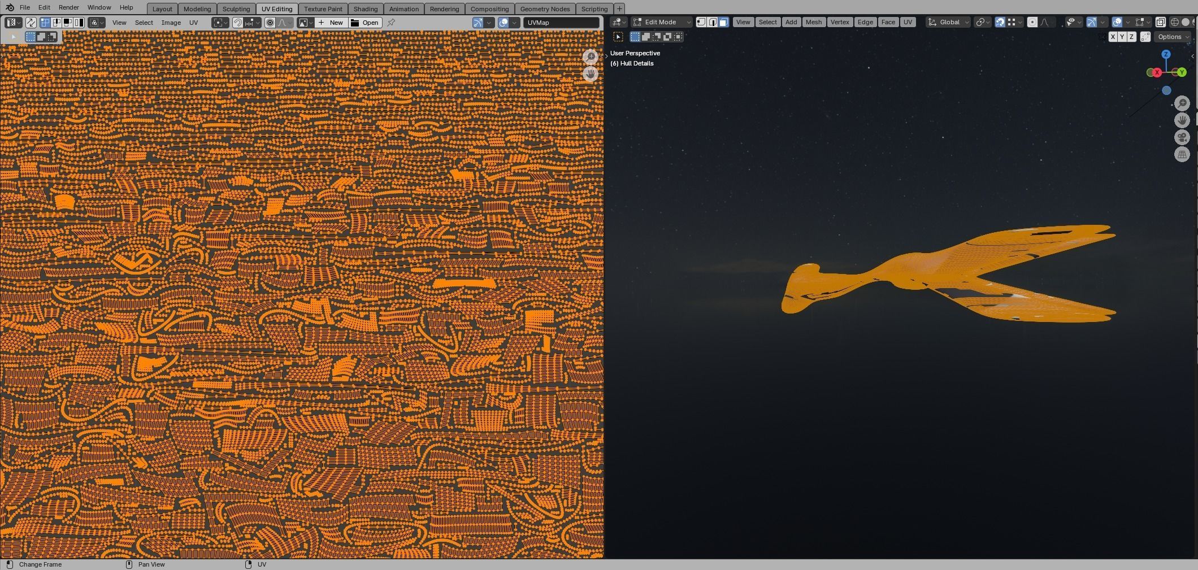Open the Options dropdown

[1173, 37]
